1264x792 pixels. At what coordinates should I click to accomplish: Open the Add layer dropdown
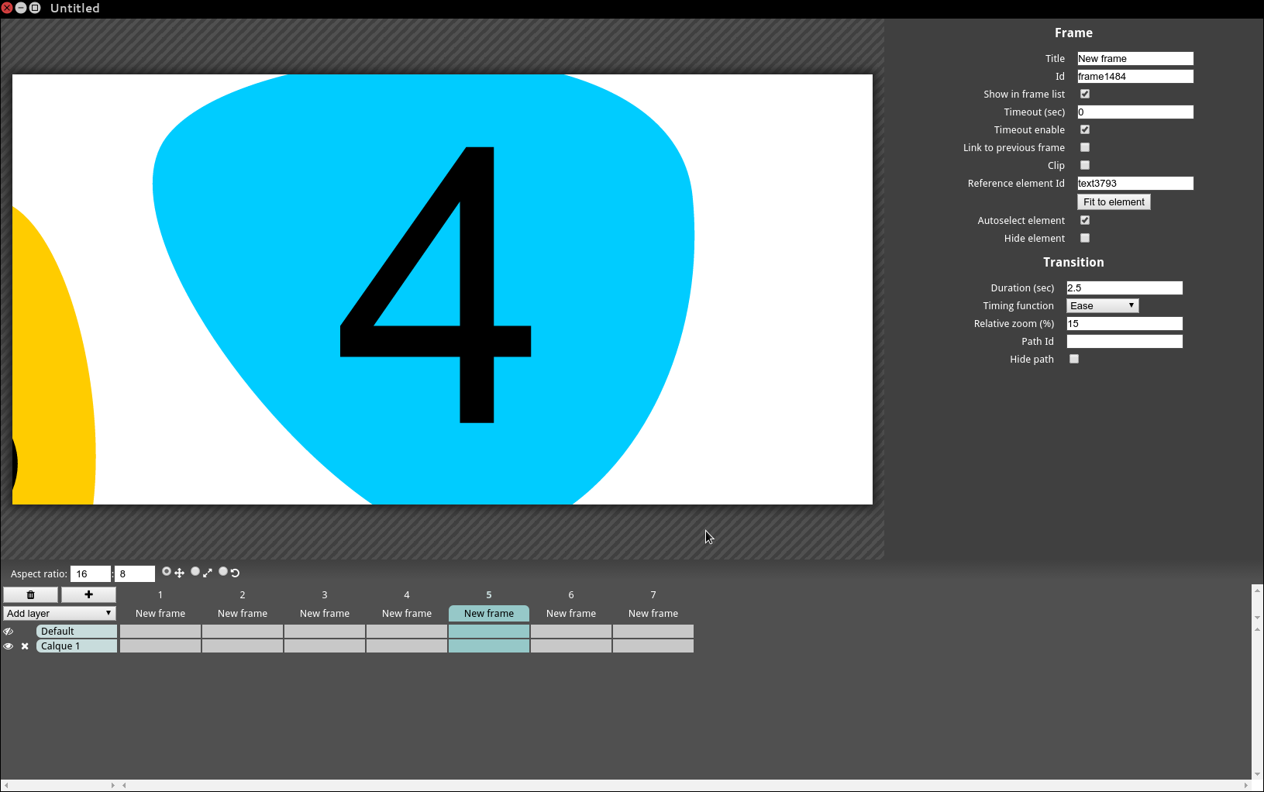coord(60,613)
